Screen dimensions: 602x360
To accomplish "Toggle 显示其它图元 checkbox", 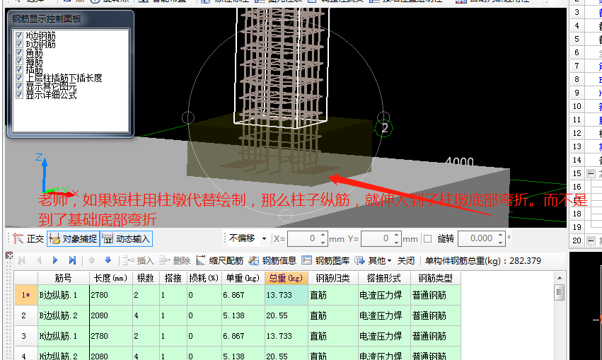I will 19,86.
